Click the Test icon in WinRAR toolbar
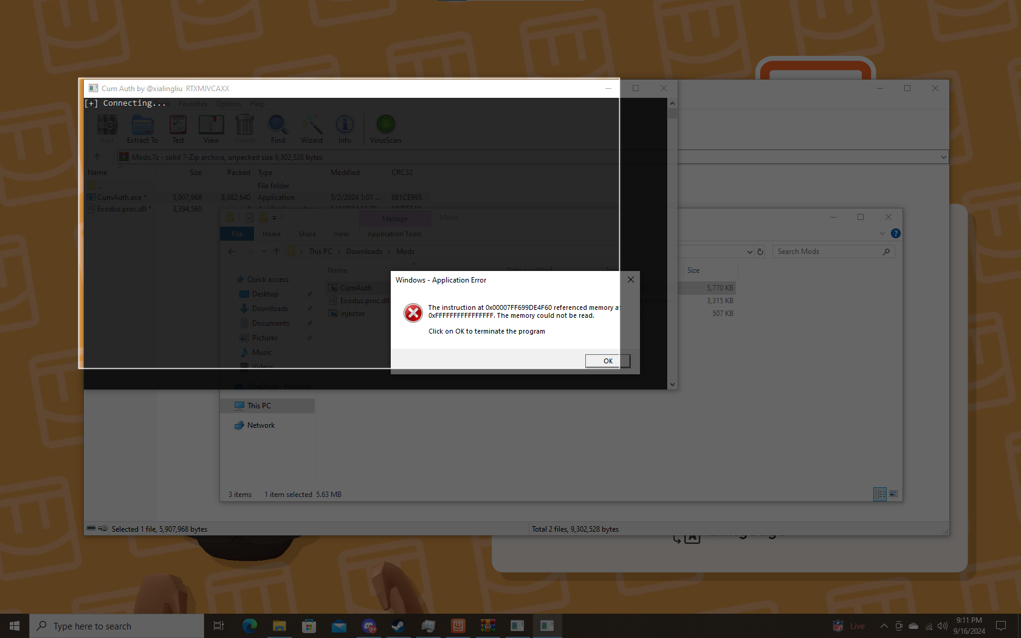This screenshot has height=638, width=1021. 178,129
